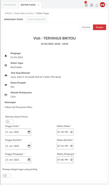Open clock picker for Waktu Pengingat
This screenshot has width=109, height=185.
point(71,160)
